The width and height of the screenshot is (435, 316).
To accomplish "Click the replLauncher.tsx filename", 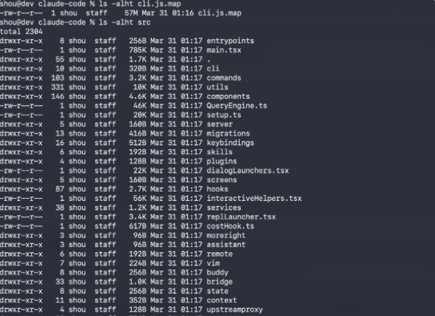I will tap(241, 217).
